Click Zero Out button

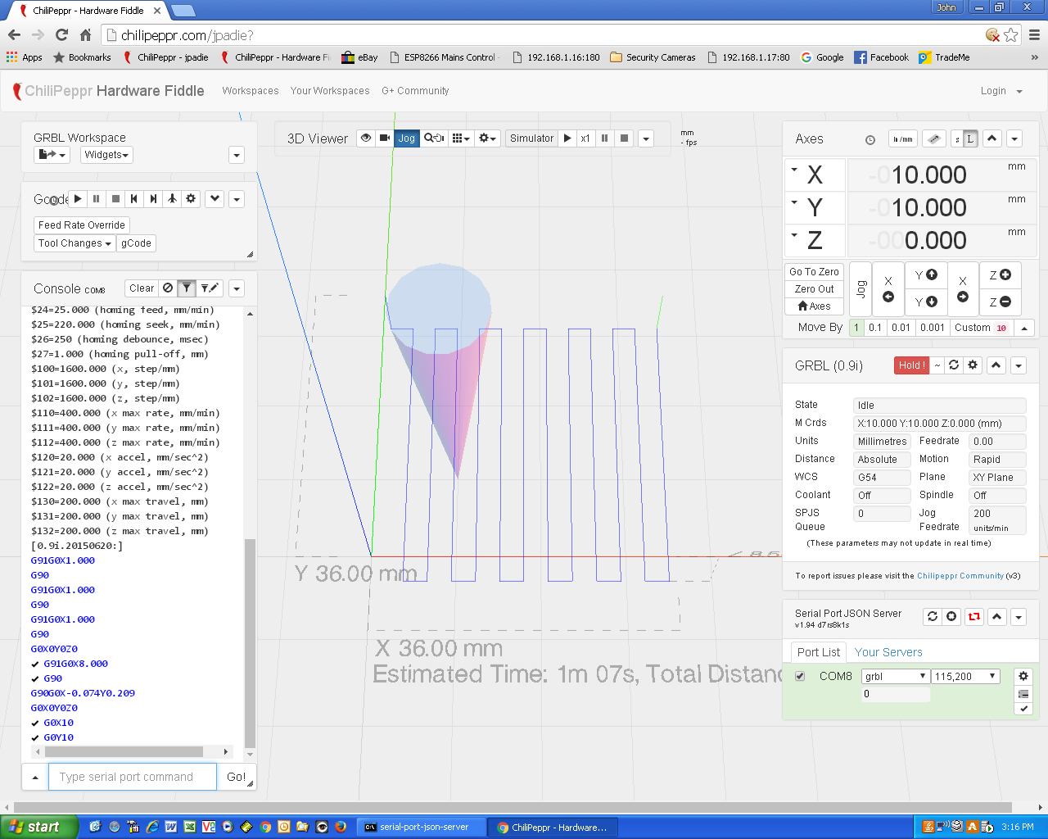[x=814, y=288]
